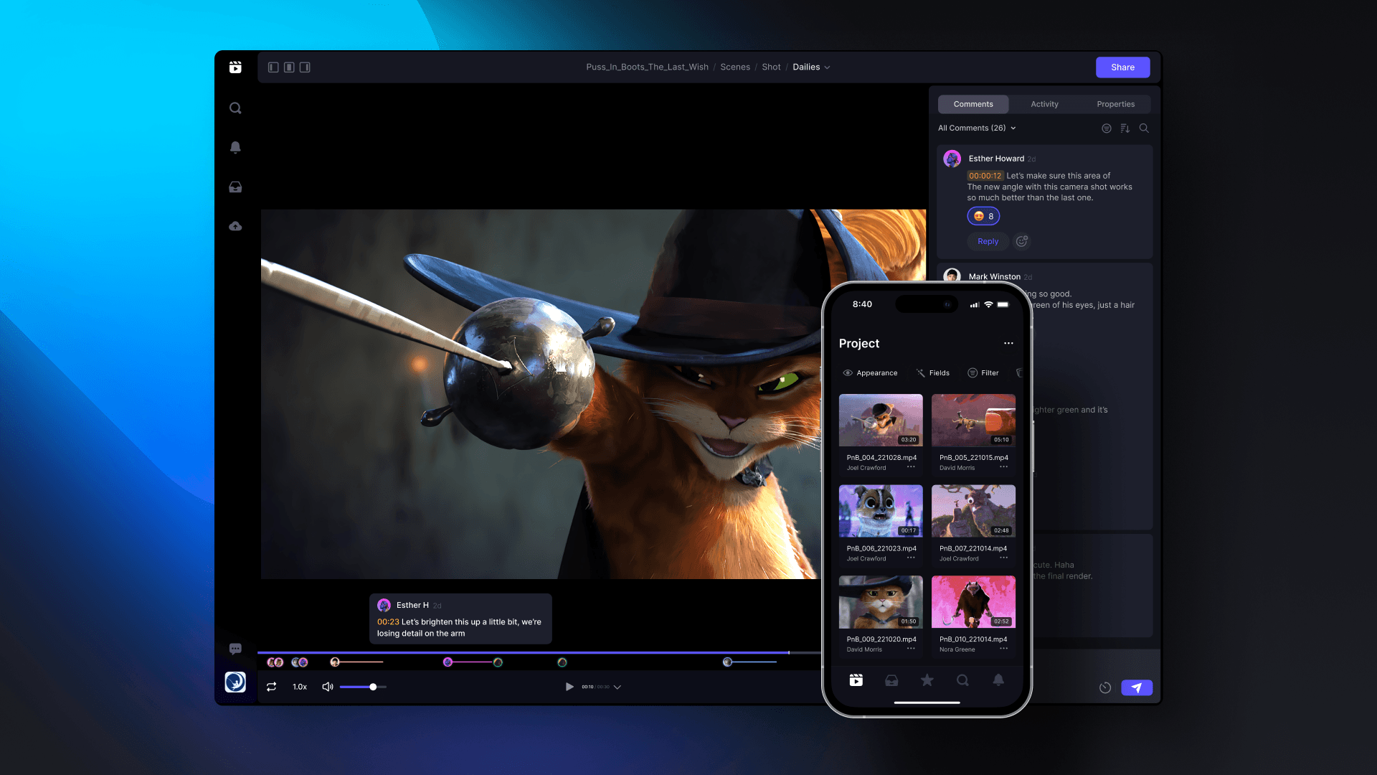Click the Share button
The width and height of the screenshot is (1377, 775).
tap(1122, 67)
